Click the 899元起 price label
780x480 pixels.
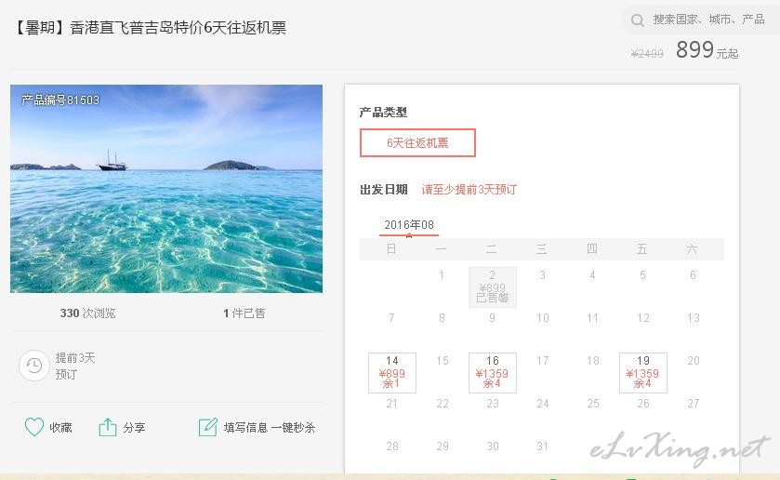tap(707, 50)
